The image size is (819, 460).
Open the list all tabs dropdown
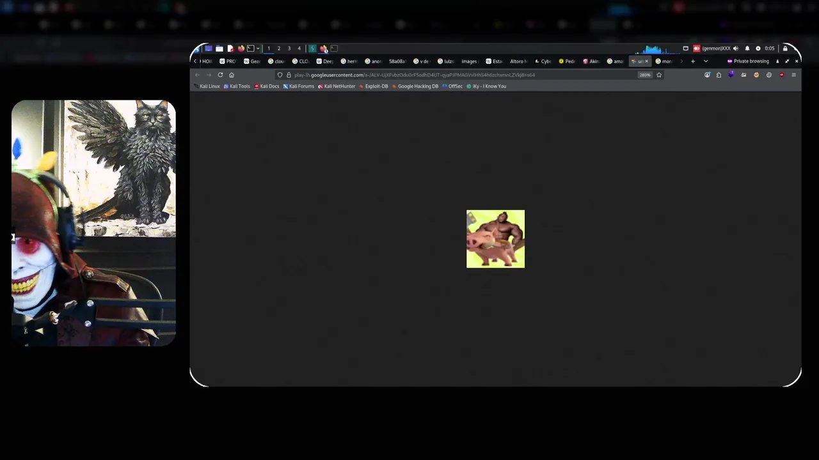[706, 61]
